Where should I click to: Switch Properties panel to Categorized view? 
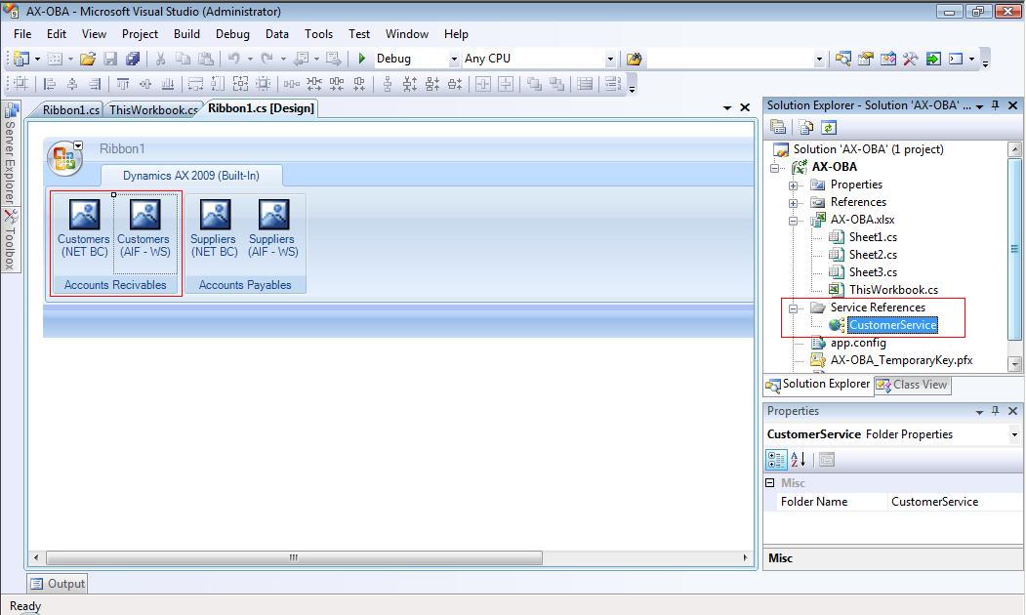click(x=776, y=460)
